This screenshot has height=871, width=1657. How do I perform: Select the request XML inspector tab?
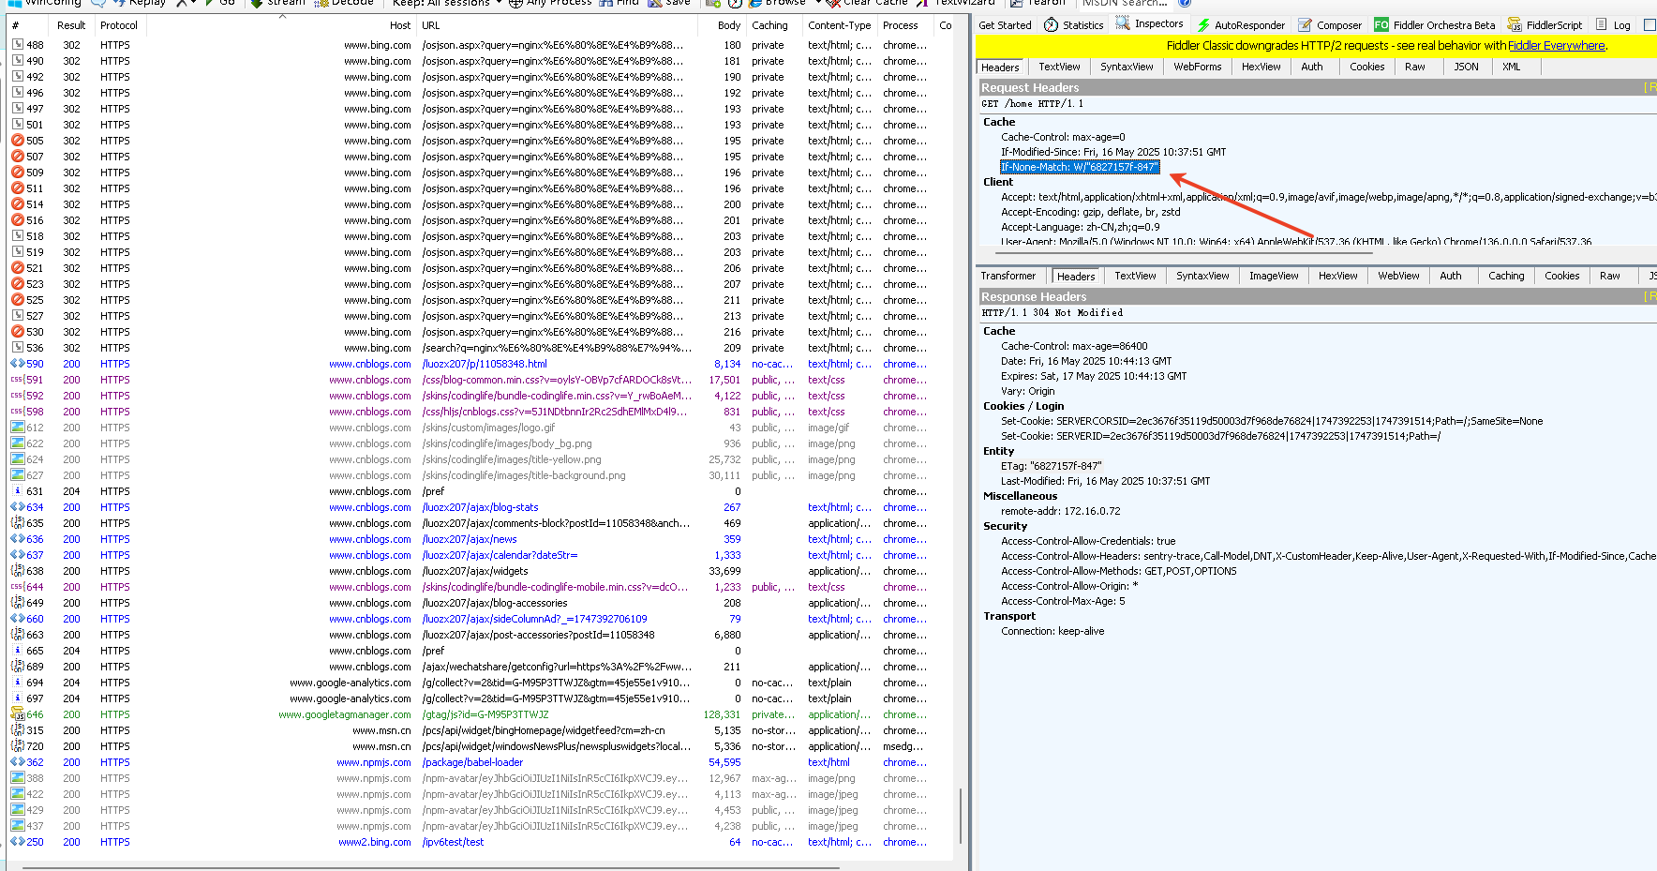[1511, 67]
